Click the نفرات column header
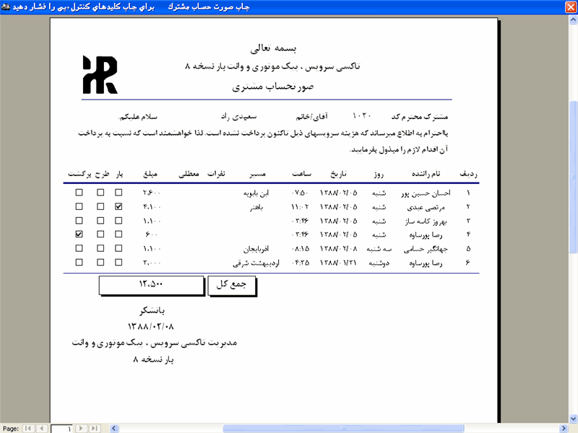Screen dimensions: 578x433 (216, 174)
